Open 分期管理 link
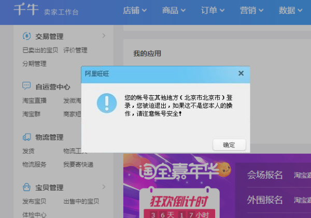 (34, 64)
